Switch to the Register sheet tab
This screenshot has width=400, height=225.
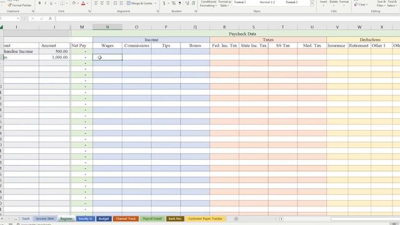(x=66, y=219)
